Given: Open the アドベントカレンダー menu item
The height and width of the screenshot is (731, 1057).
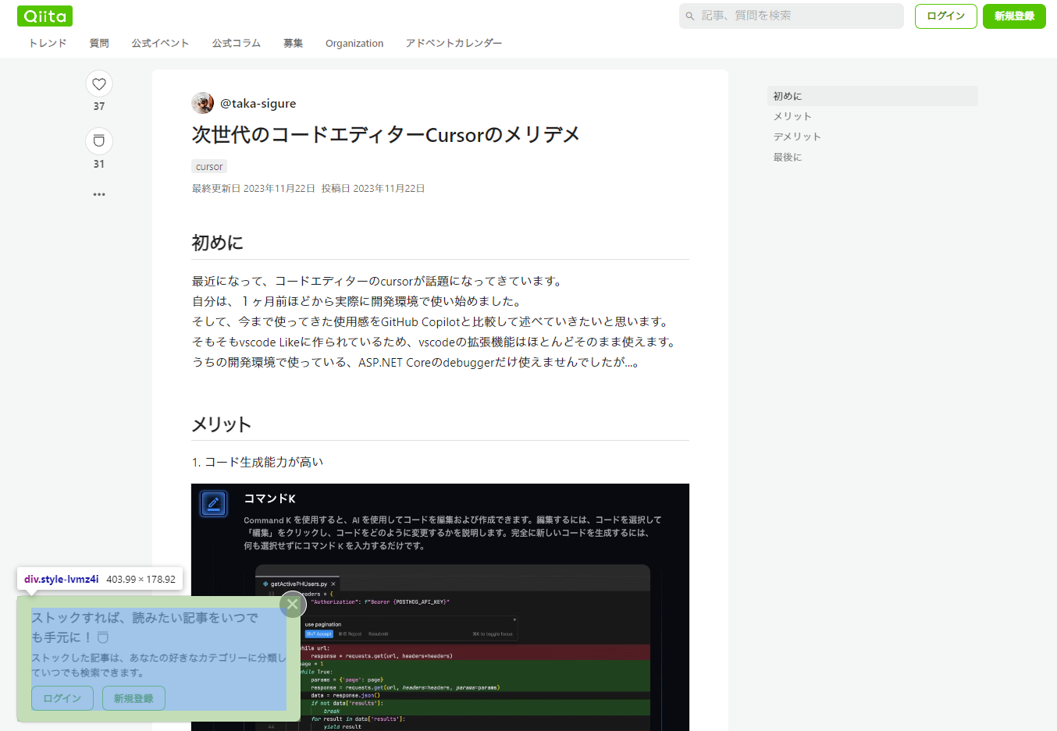Looking at the screenshot, I should [454, 43].
